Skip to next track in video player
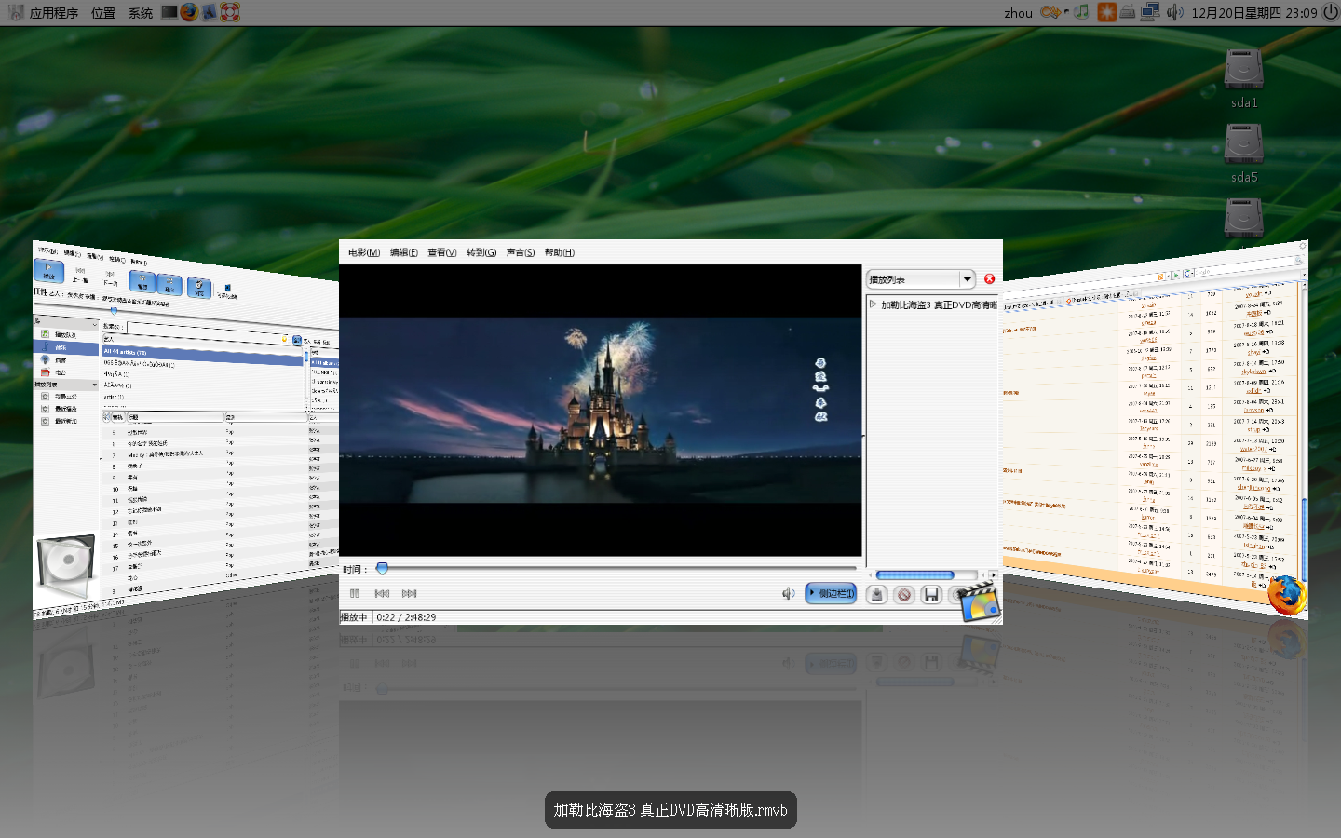The image size is (1341, 838). (409, 593)
